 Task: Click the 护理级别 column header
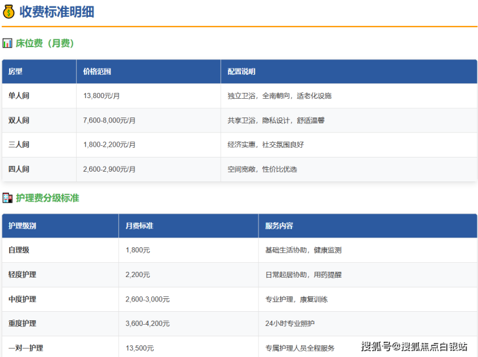click(22, 226)
